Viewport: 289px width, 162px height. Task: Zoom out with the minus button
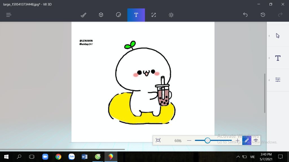189,141
